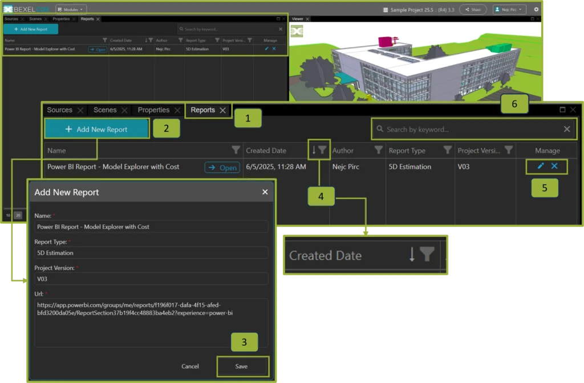Filter the Author column in the enlarged panel
This screenshot has height=383, width=584.
(379, 150)
